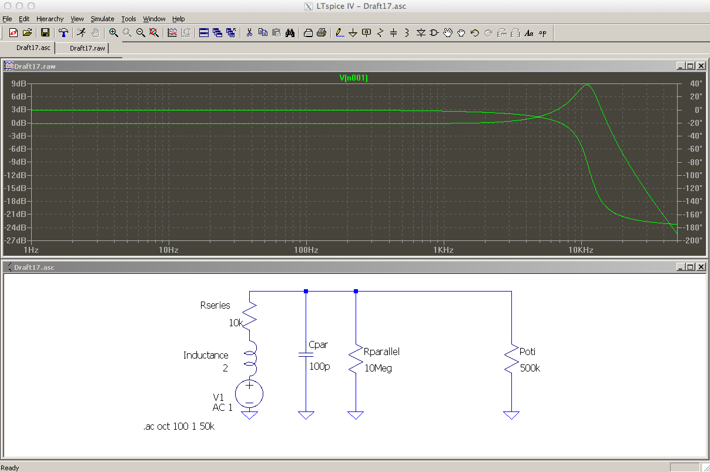Viewport: 710px width, 472px height.
Task: Click the Open file folder icon
Action: click(27, 33)
